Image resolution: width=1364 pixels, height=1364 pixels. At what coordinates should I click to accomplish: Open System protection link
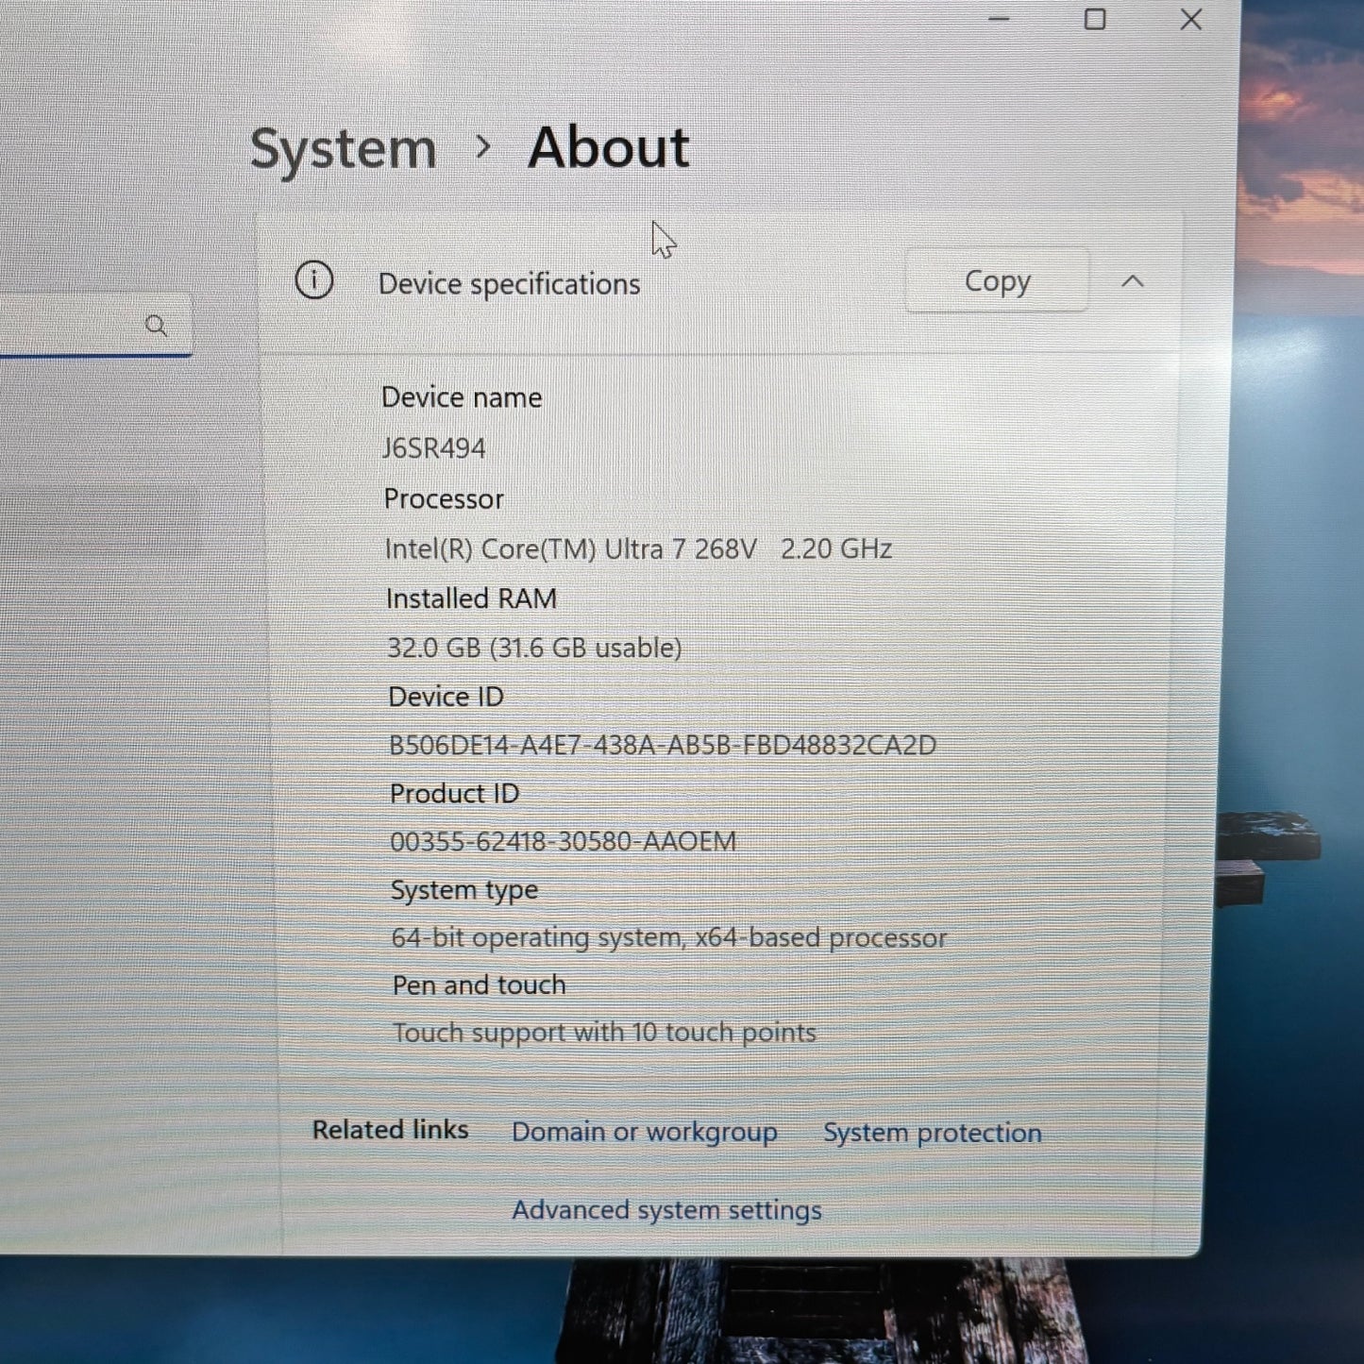933,1132
